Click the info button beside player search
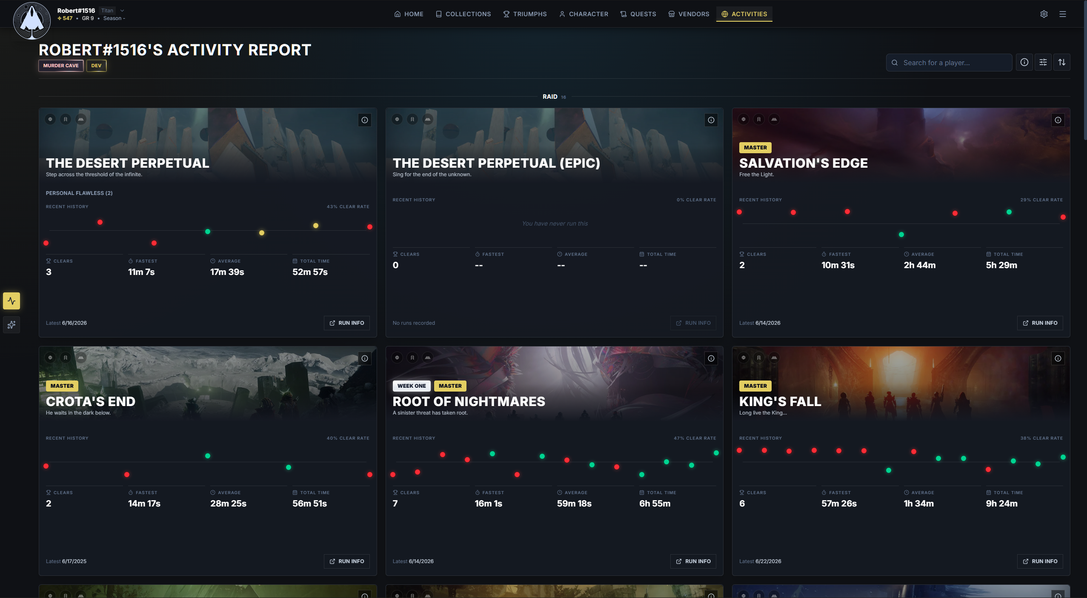This screenshot has width=1087, height=598. 1024,63
